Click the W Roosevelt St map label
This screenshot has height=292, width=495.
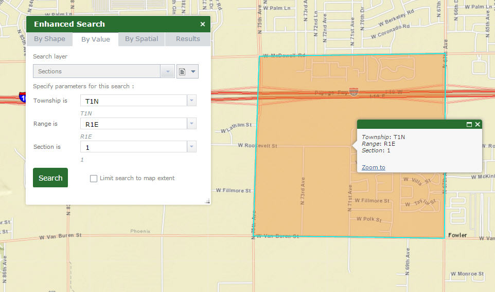pyautogui.click(x=257, y=146)
